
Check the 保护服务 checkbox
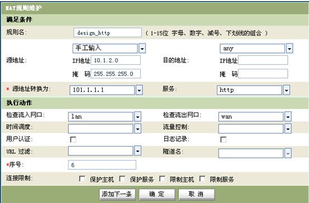tap(122, 179)
